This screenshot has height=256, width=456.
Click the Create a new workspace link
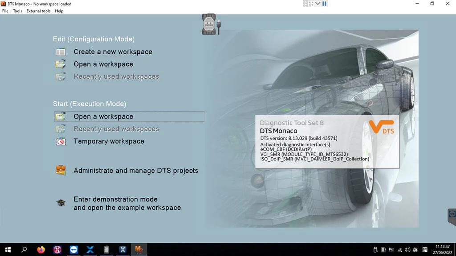[113, 52]
